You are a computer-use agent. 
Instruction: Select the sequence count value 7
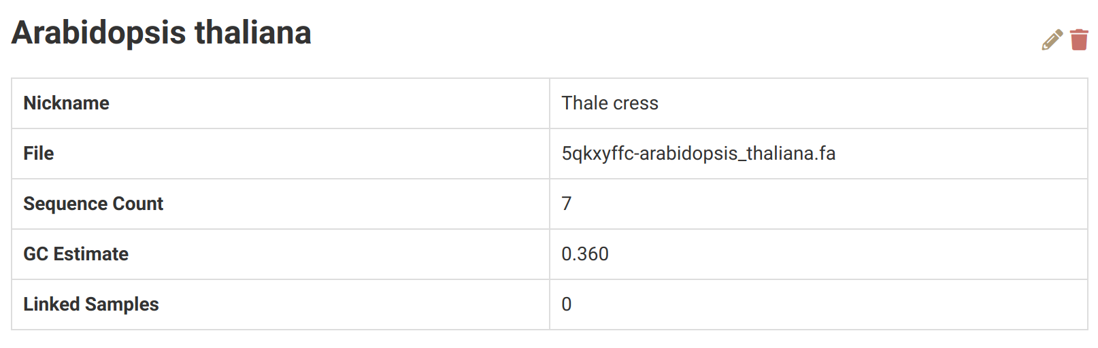coord(567,204)
